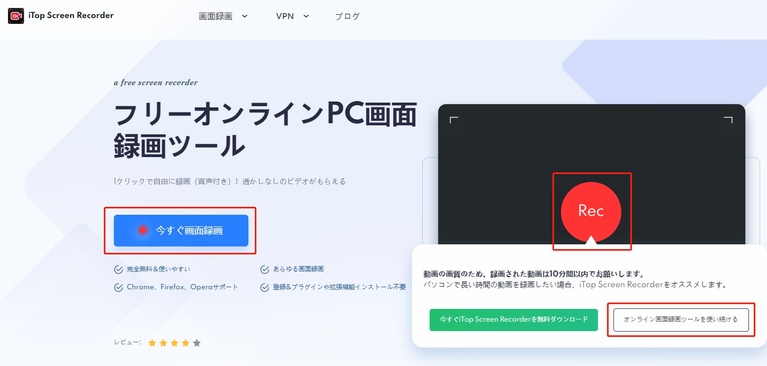
Task: Click the iTop Screen Recorder brand name
Action: click(x=72, y=15)
